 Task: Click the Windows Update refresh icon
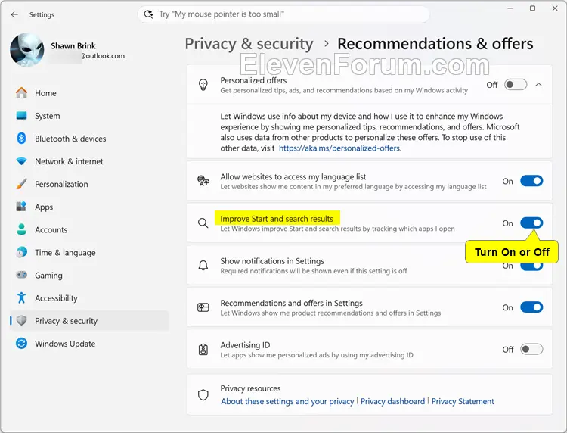tap(22, 343)
